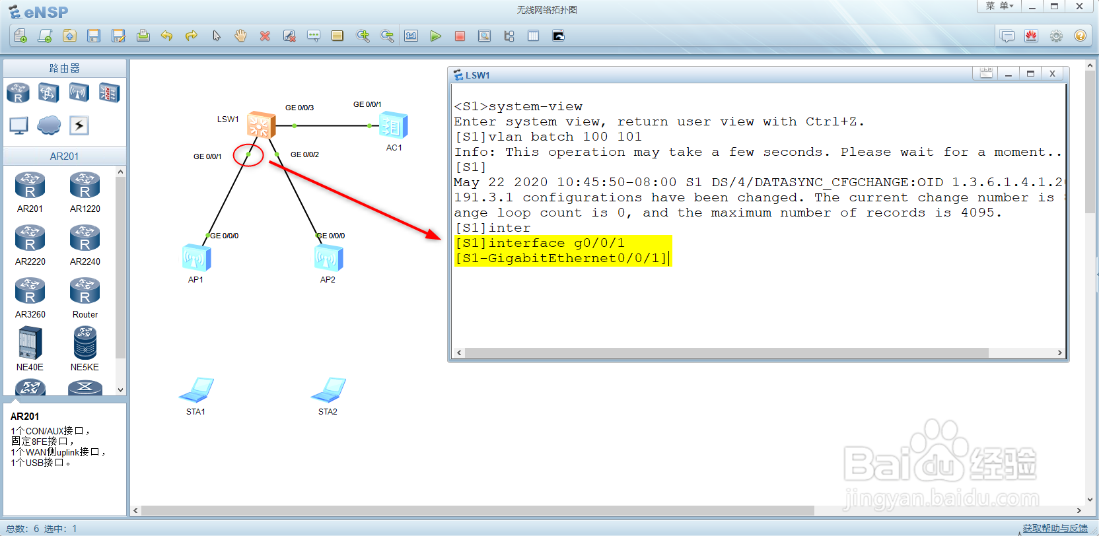Zoom out of the topology

pos(387,36)
